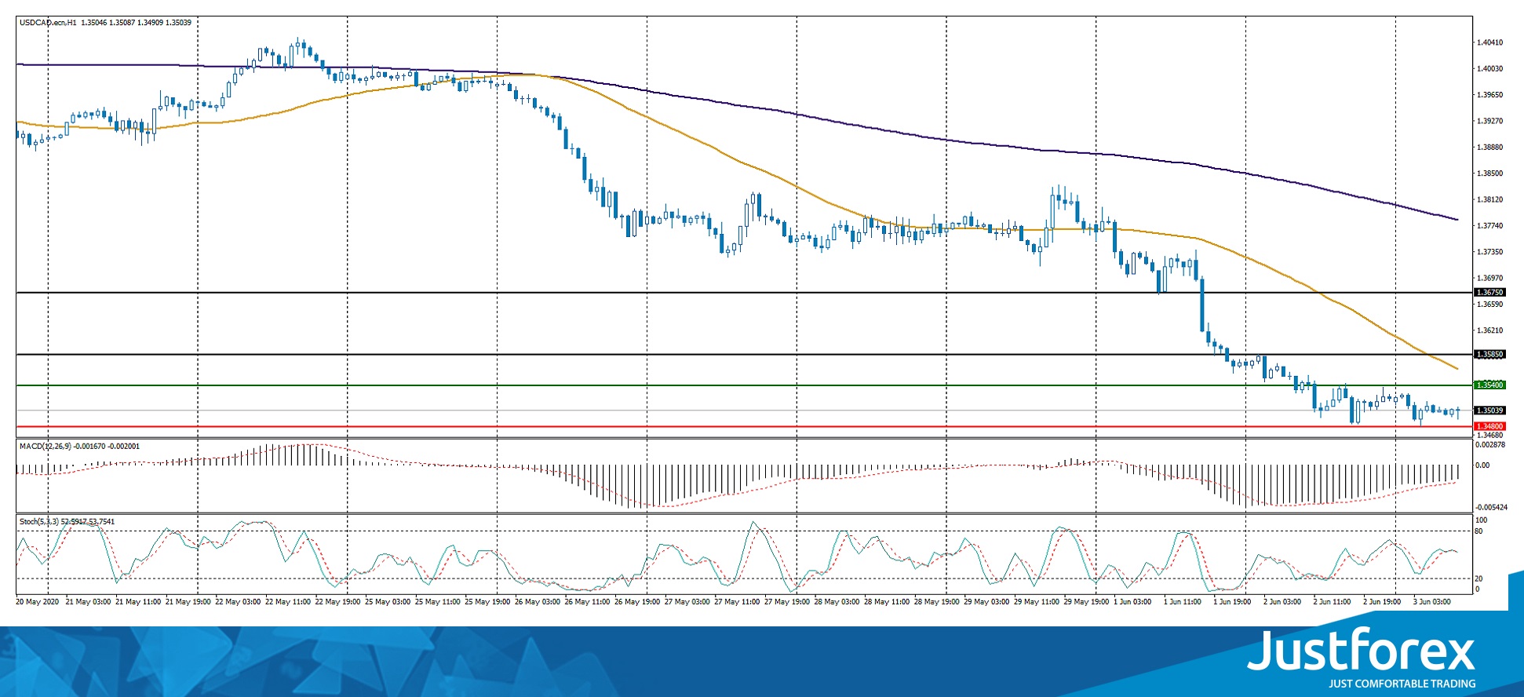This screenshot has height=697, width=1524.
Task: Pick the 22 May 19:00 time label
Action: [x=337, y=602]
